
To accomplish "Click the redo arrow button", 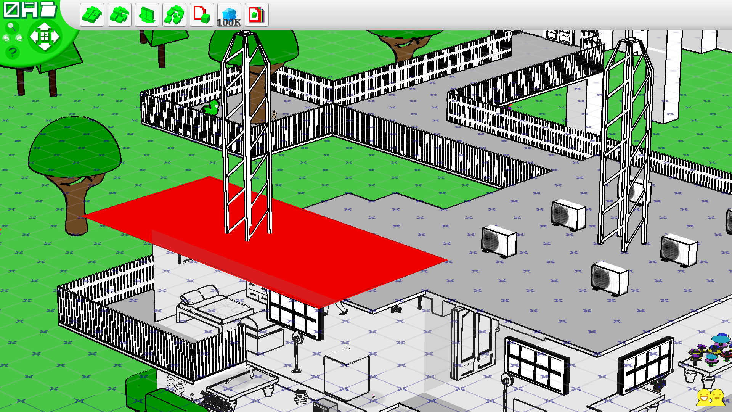I will point(19,38).
